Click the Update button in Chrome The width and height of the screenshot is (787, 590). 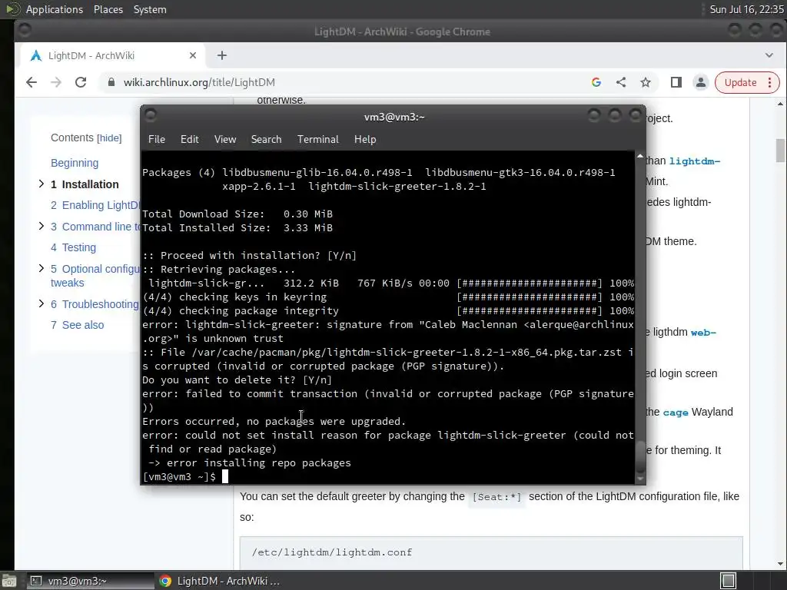click(x=740, y=82)
